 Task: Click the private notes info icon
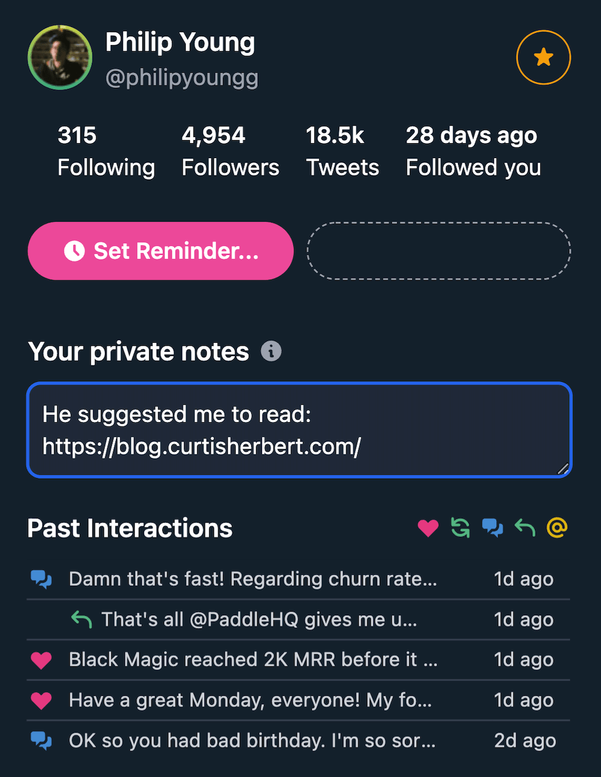point(271,351)
